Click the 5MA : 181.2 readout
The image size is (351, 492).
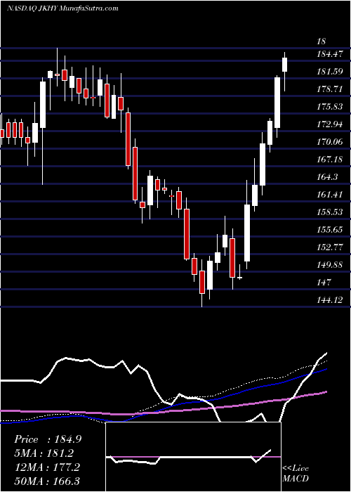[44, 453]
